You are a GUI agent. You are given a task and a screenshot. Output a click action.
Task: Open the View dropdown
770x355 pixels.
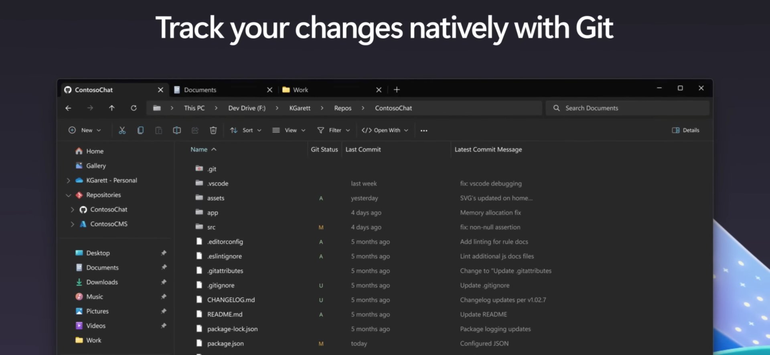289,130
